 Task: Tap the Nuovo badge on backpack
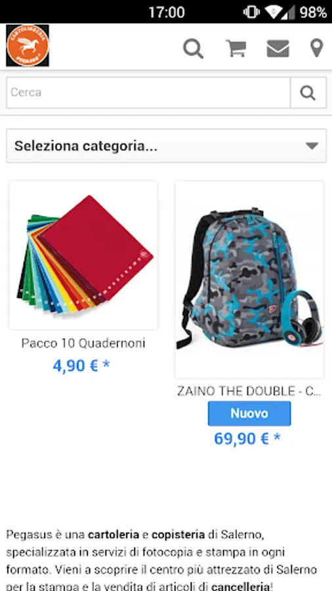coord(249,414)
